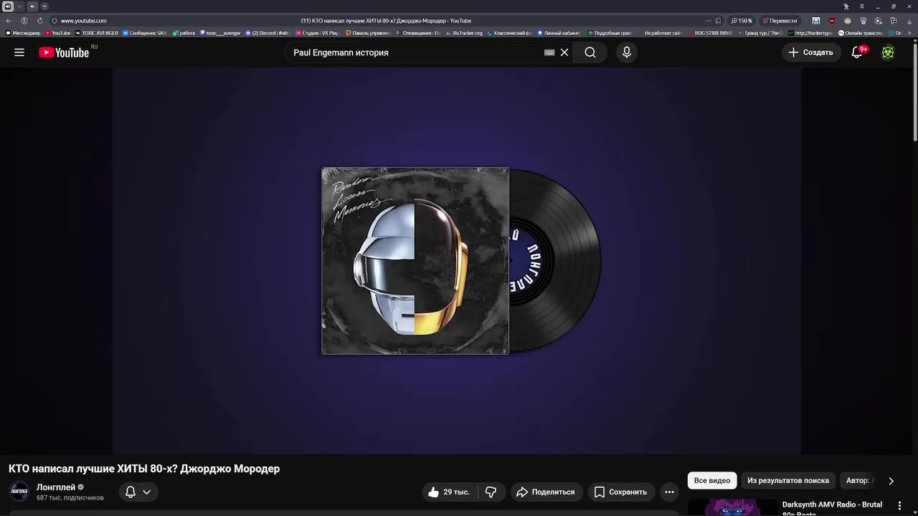Open browser main menu lines icon
This screenshot has width=918, height=516.
click(862, 6)
